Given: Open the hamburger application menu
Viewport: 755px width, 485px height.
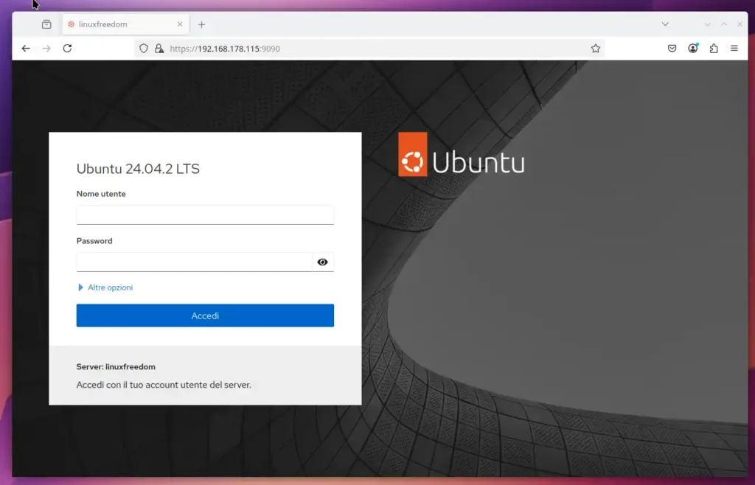Looking at the screenshot, I should click(x=734, y=48).
